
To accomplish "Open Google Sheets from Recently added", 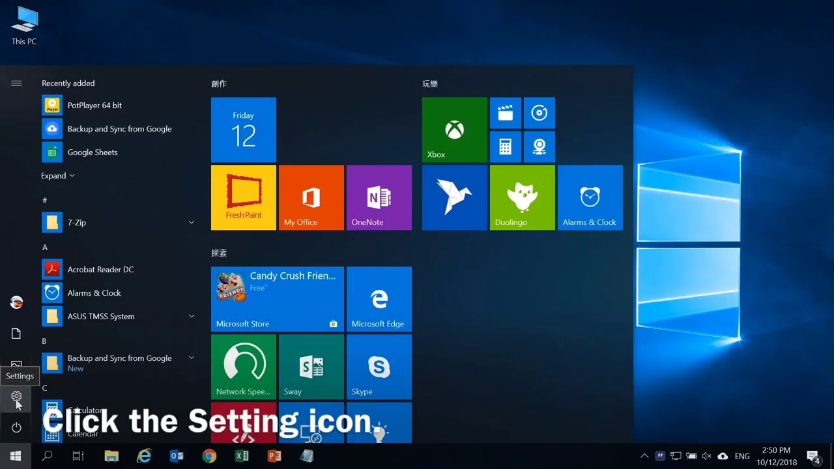I will click(x=117, y=152).
